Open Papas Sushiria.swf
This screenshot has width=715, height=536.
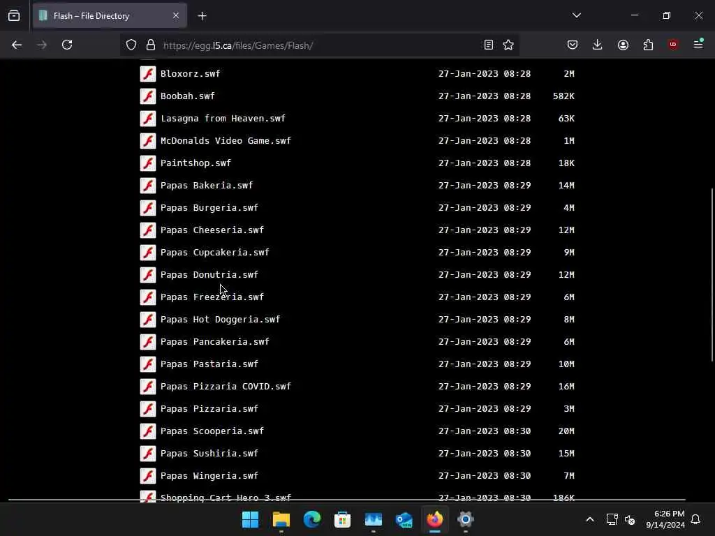pyautogui.click(x=209, y=454)
